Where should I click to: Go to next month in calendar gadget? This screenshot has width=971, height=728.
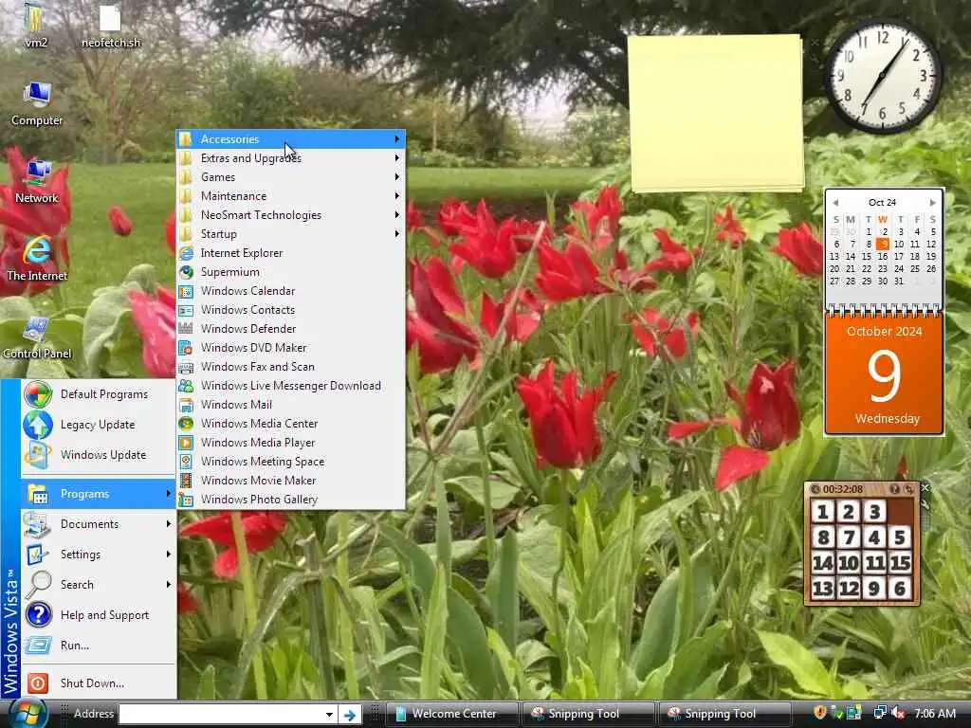pos(932,203)
